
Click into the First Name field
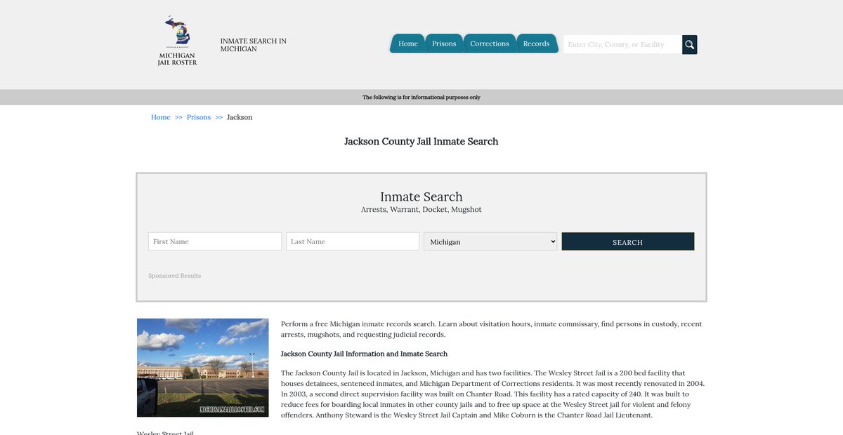click(215, 241)
